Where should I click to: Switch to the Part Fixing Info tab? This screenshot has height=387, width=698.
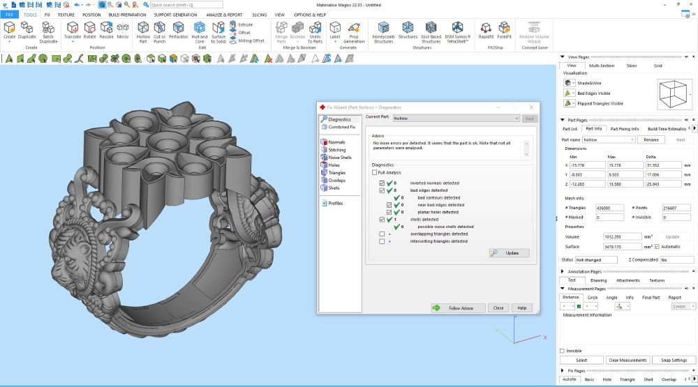pos(624,129)
